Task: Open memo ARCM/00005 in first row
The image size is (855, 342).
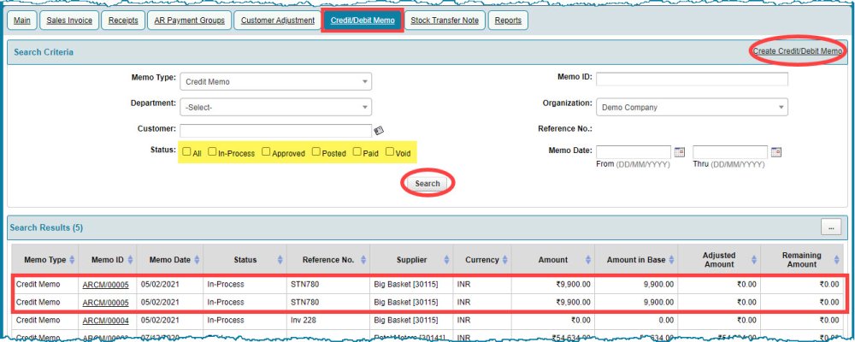Action: coord(106,284)
